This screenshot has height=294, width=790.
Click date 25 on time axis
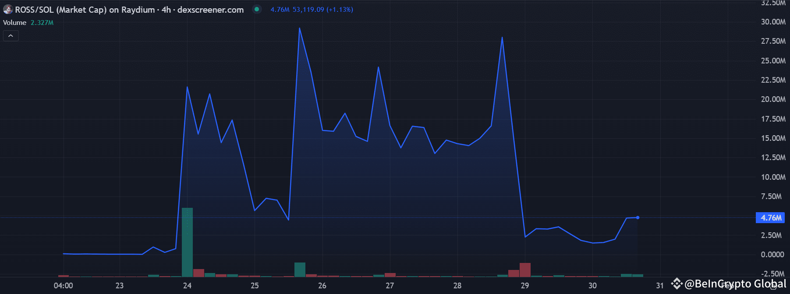(x=255, y=286)
